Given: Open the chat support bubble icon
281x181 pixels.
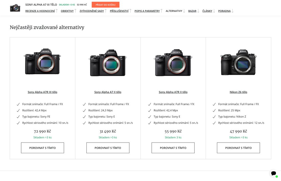Looking at the screenshot, I should [x=274, y=173].
